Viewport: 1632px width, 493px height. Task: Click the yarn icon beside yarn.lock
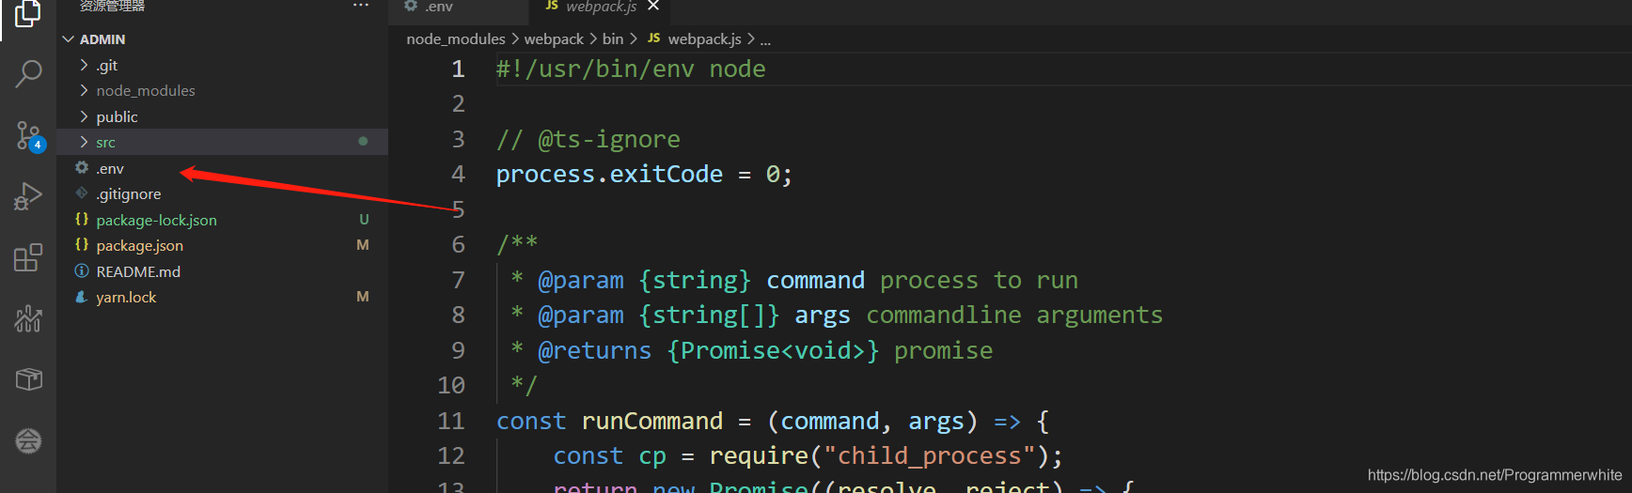tap(82, 296)
